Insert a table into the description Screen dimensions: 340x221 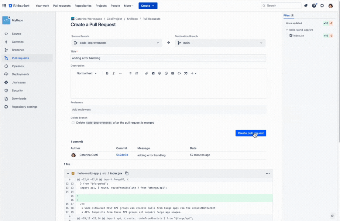pos(172,73)
